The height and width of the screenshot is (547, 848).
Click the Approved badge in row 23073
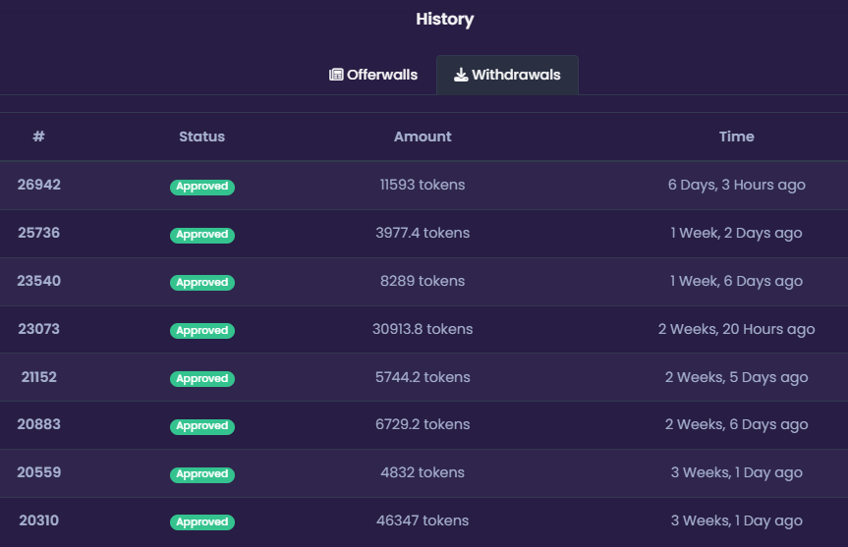202,331
